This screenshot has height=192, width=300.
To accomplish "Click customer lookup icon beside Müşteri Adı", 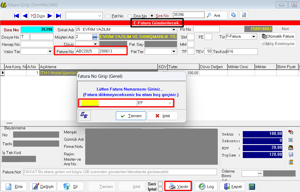I will (95, 37).
